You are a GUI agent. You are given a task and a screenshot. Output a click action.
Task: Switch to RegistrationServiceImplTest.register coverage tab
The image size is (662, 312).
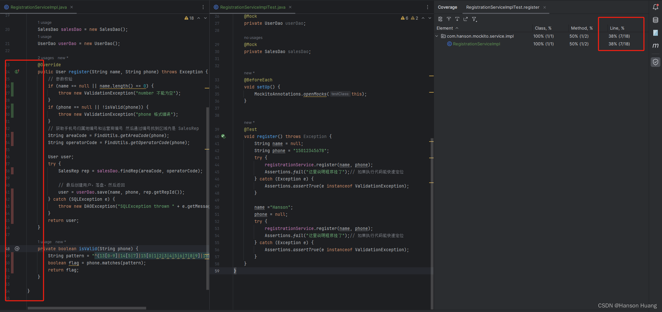click(503, 7)
